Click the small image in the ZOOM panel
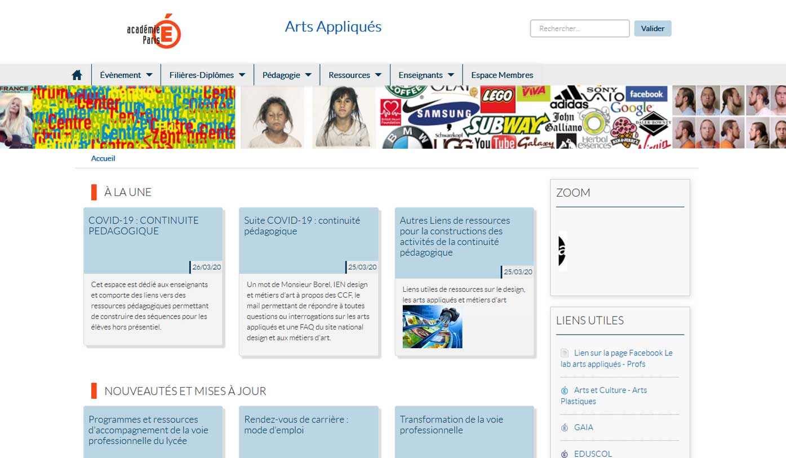Image resolution: width=786 pixels, height=458 pixels. [x=562, y=251]
